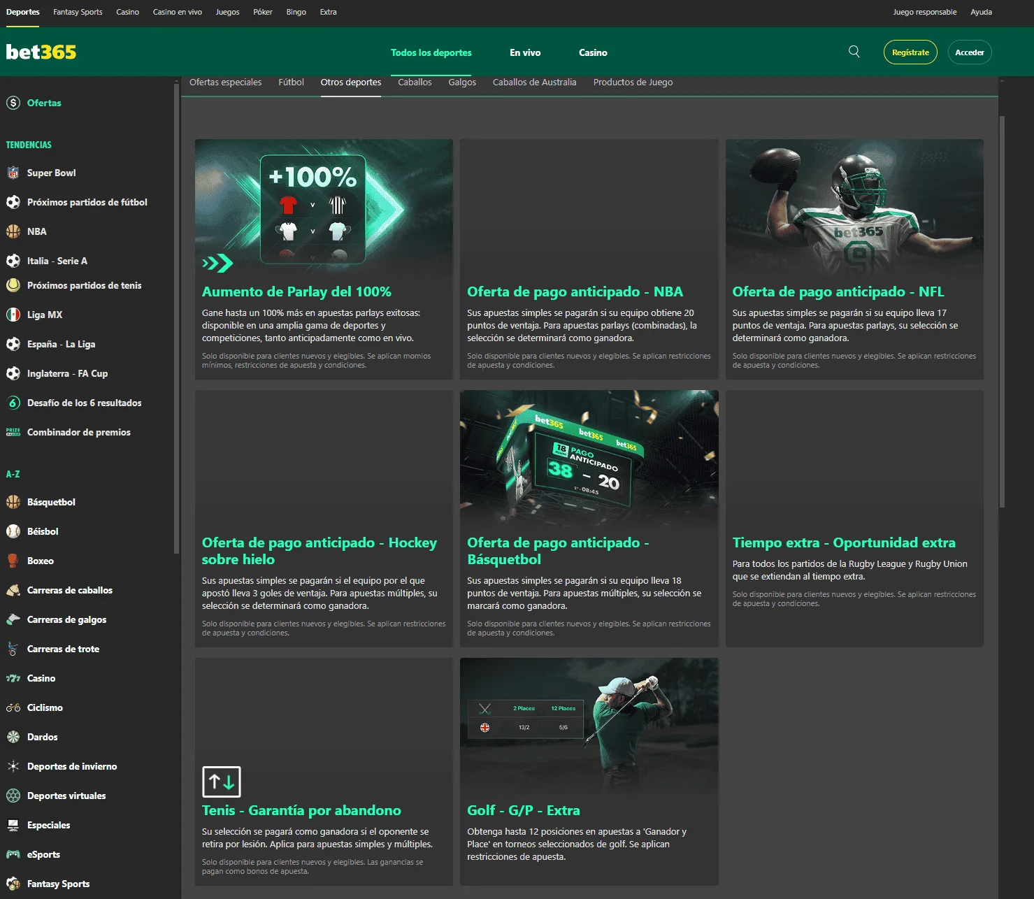
Task: Open Caballos de Australia tab
Action: coord(535,82)
